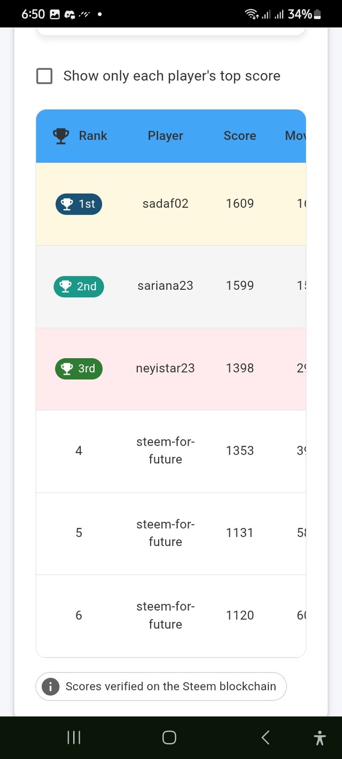
Task: Sort table by the Player column header
Action: [165, 136]
